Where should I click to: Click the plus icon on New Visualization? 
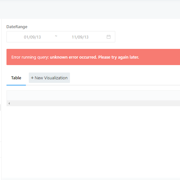32,78
